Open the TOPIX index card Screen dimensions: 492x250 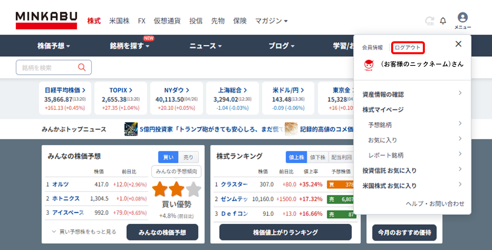click(121, 98)
